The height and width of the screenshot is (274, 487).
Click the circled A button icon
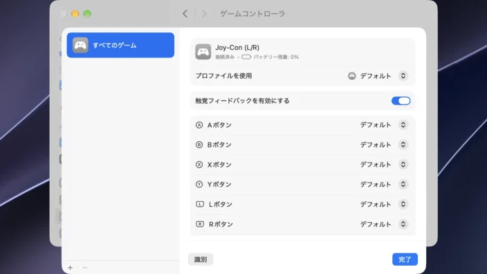(x=199, y=125)
